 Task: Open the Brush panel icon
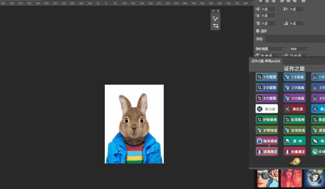point(216,19)
